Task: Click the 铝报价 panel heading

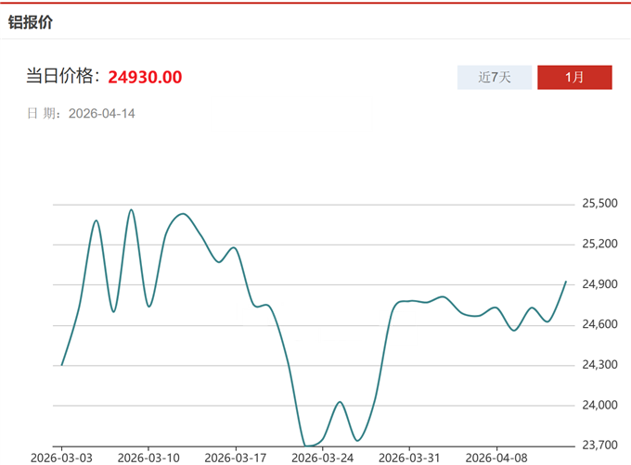Action: (x=31, y=21)
